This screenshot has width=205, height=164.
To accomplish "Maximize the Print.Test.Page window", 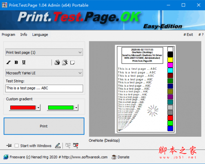I will (x=183, y=5).
